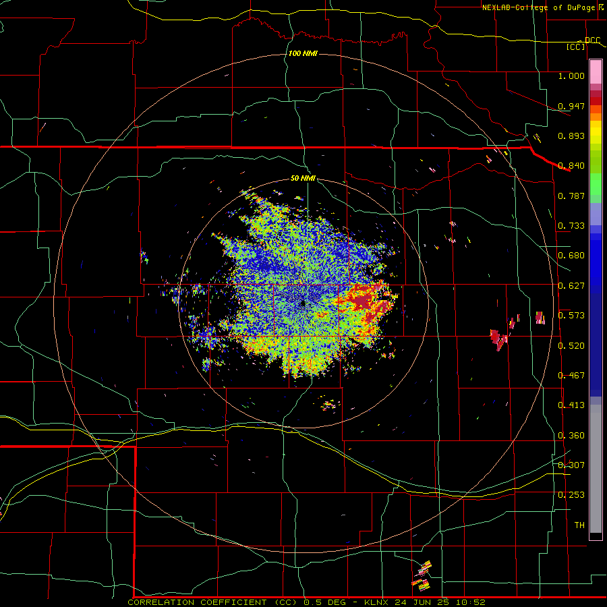Click the 1.000 scale value

tap(571, 76)
